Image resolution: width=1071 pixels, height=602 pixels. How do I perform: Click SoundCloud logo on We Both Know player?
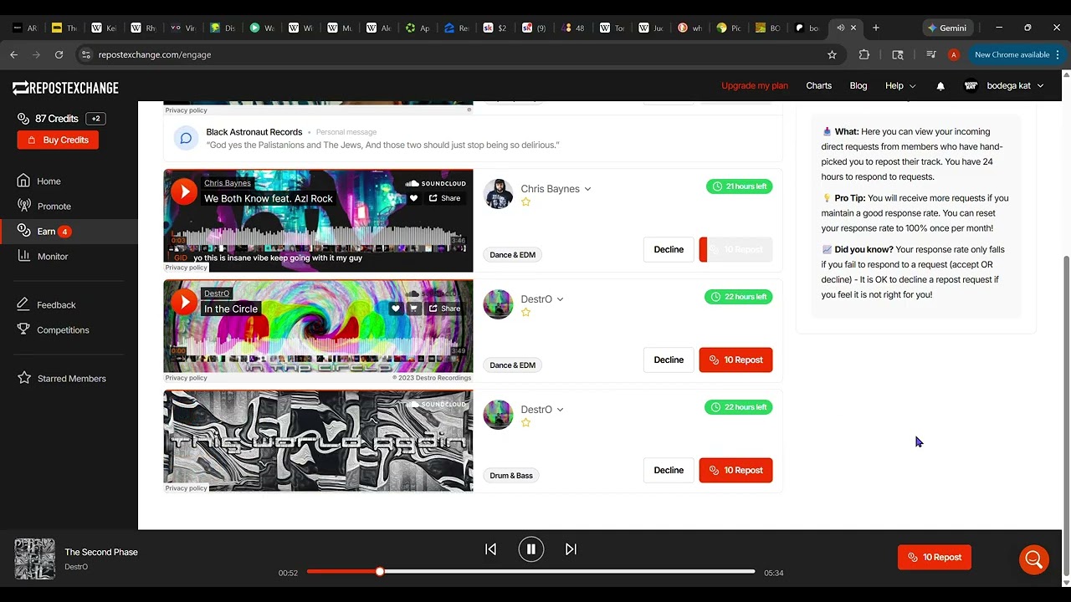click(x=435, y=183)
